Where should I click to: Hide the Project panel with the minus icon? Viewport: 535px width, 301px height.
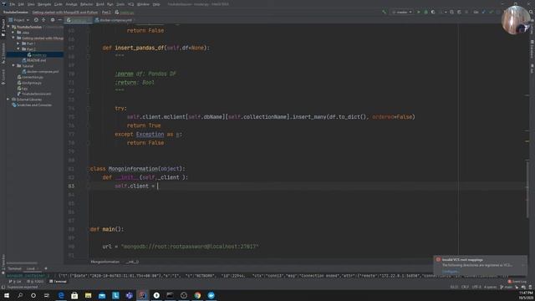[x=59, y=20]
